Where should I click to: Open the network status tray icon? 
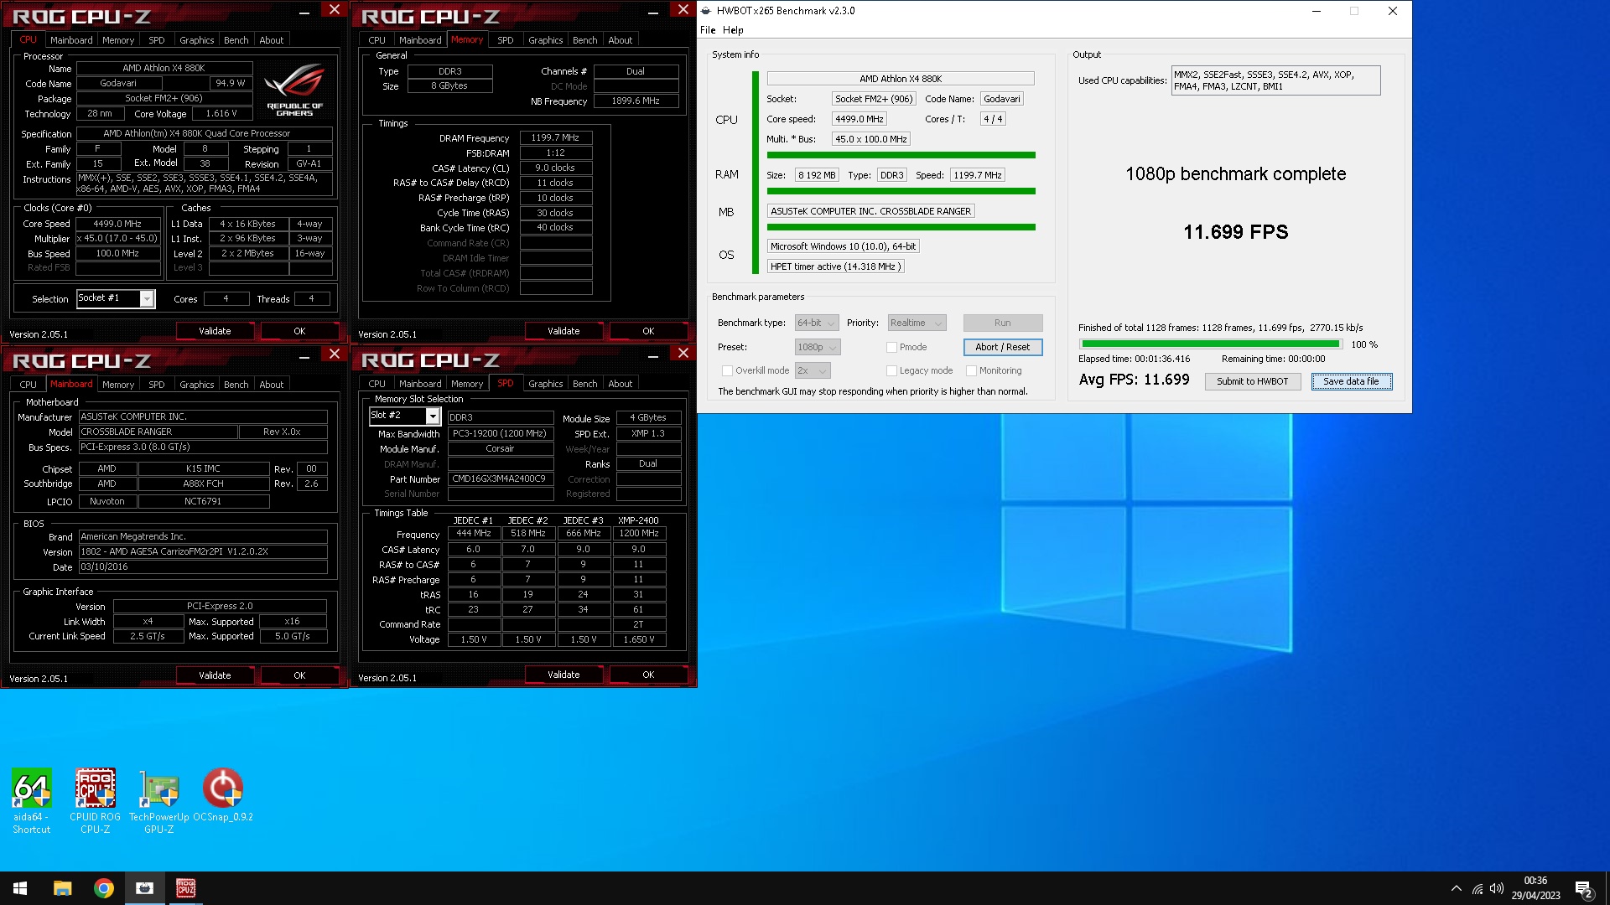(1478, 888)
